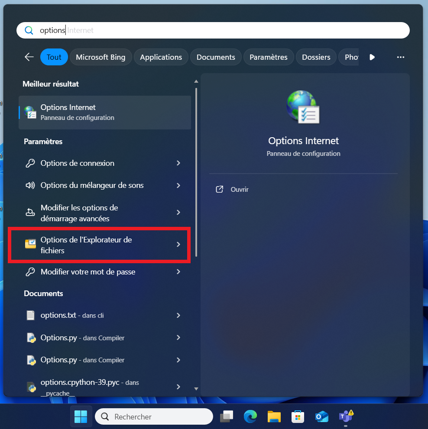Launch File Explorer from the taskbar
The height and width of the screenshot is (429, 428).
(274, 417)
